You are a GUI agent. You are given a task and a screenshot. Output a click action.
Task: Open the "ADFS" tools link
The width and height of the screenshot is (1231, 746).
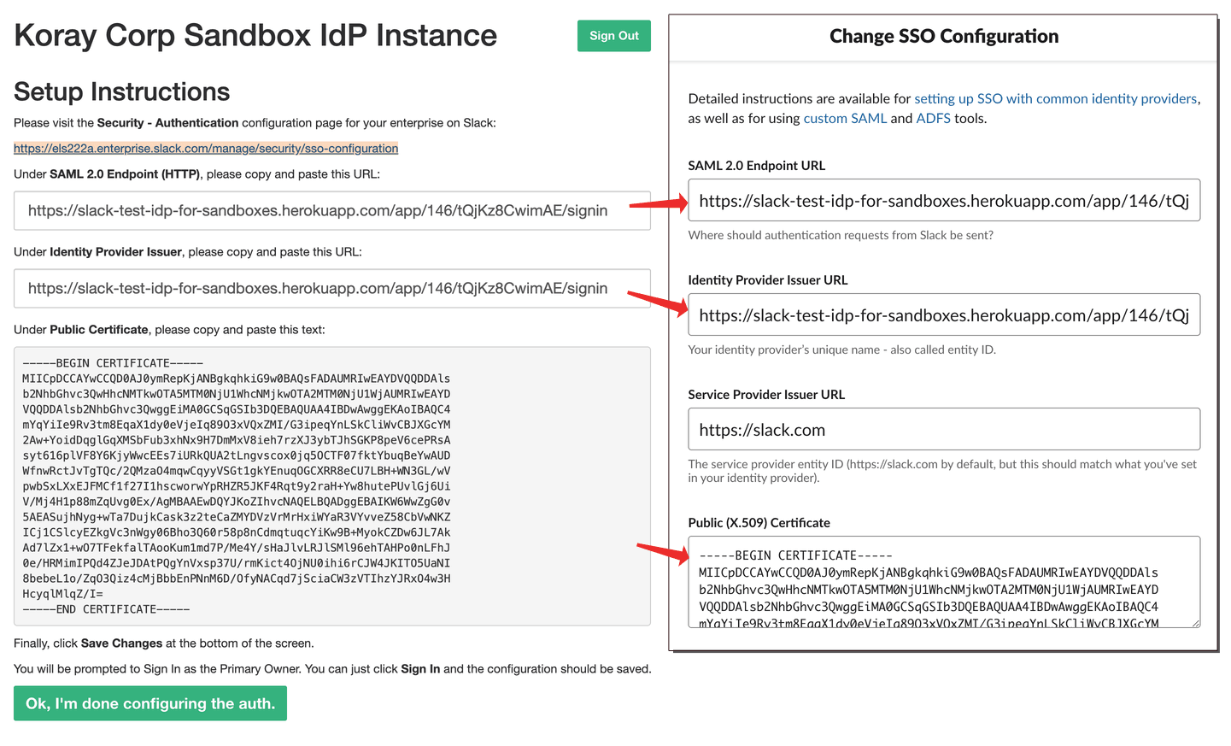[932, 118]
